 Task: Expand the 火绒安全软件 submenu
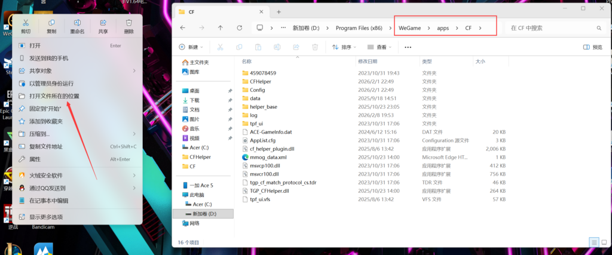click(x=77, y=176)
